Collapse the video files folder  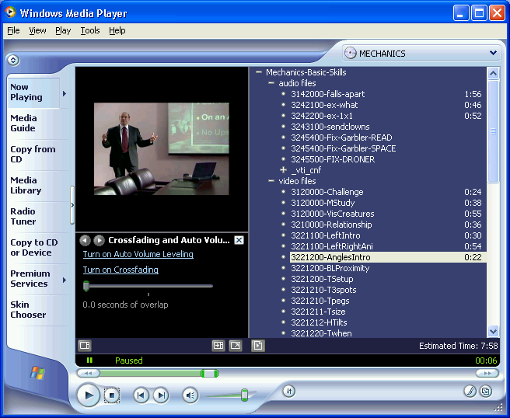pyautogui.click(x=271, y=181)
